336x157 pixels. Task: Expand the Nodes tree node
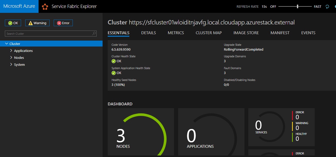coord(11,58)
